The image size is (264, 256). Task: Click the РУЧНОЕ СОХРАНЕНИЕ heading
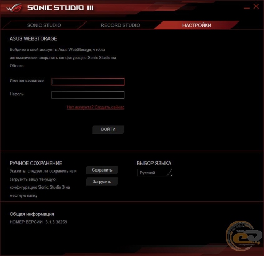tap(36, 163)
